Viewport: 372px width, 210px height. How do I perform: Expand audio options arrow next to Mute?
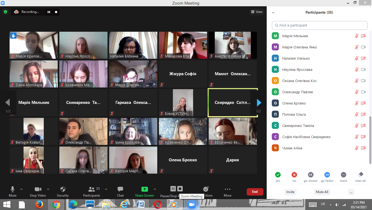(x=21, y=189)
